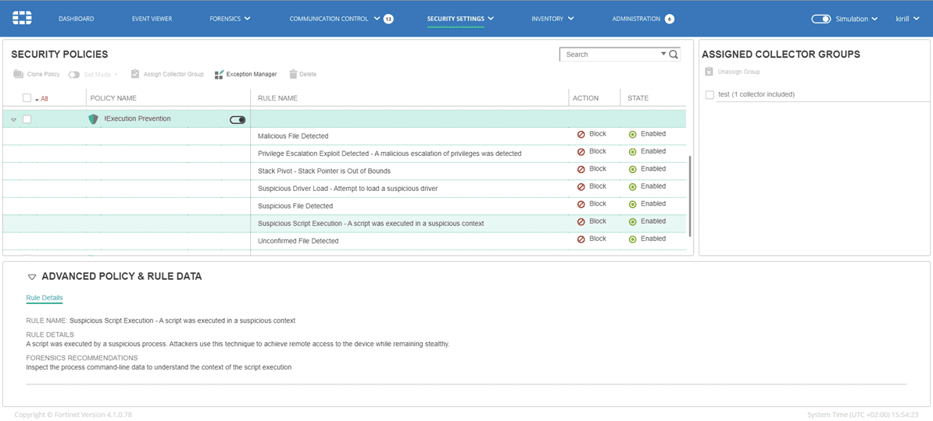Collapse the Execution Prevention policy row
Image resolution: width=933 pixels, height=421 pixels.
[13, 120]
